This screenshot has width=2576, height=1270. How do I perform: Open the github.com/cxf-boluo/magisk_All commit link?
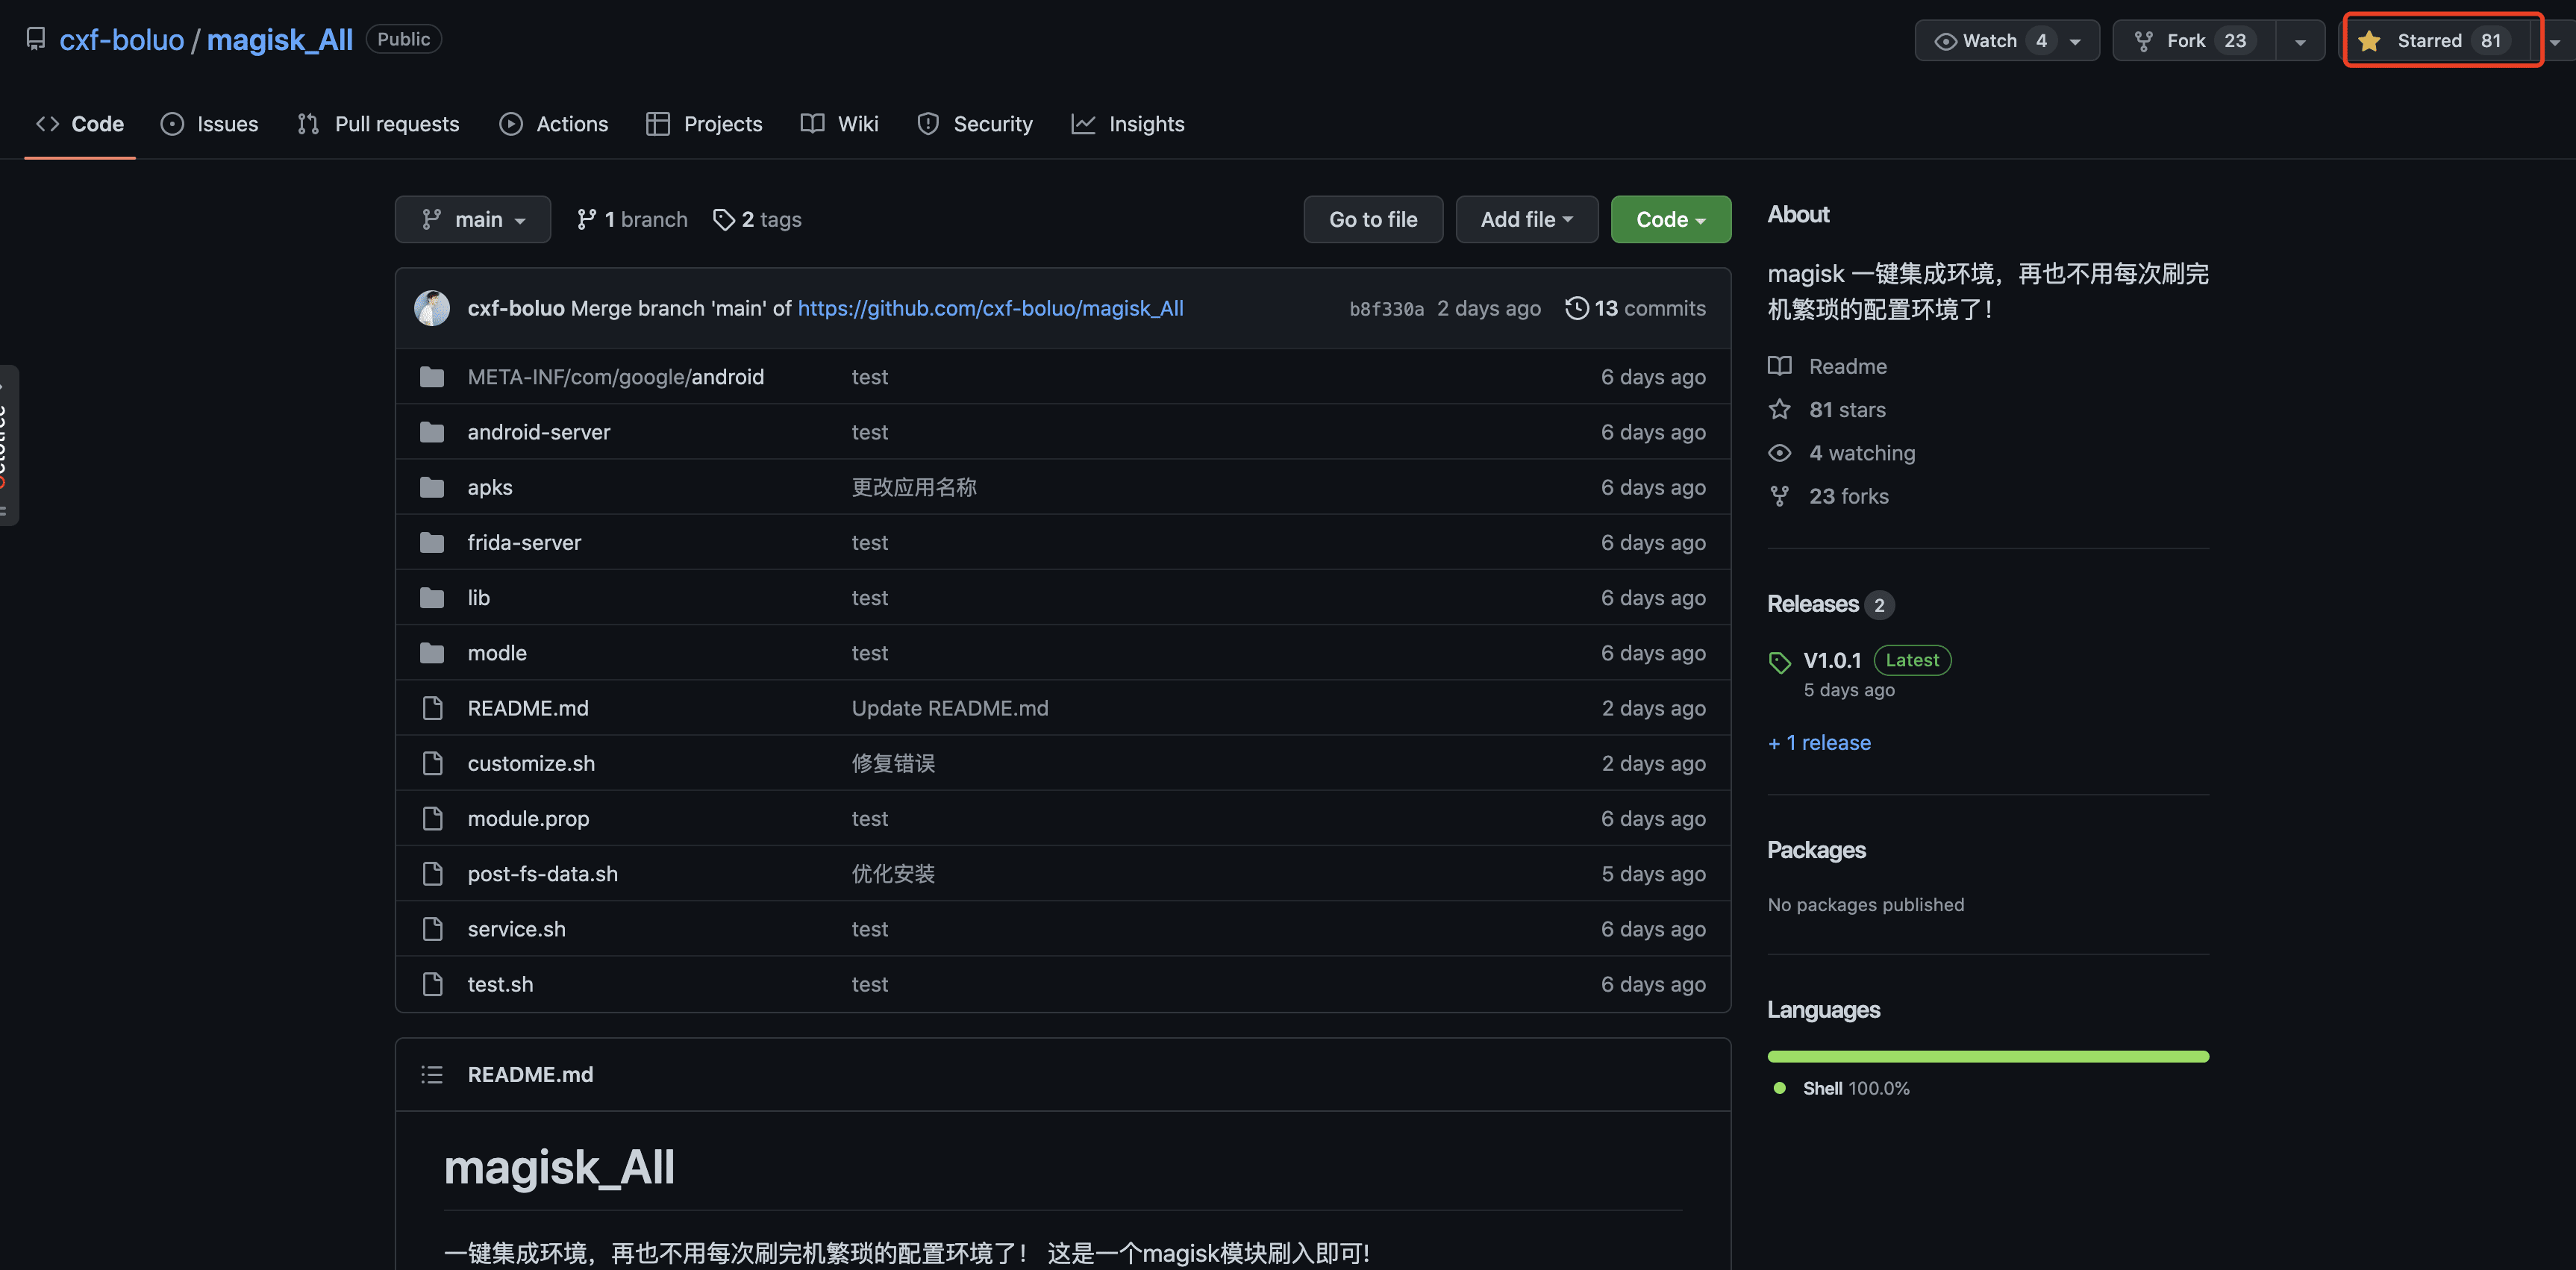(x=990, y=308)
